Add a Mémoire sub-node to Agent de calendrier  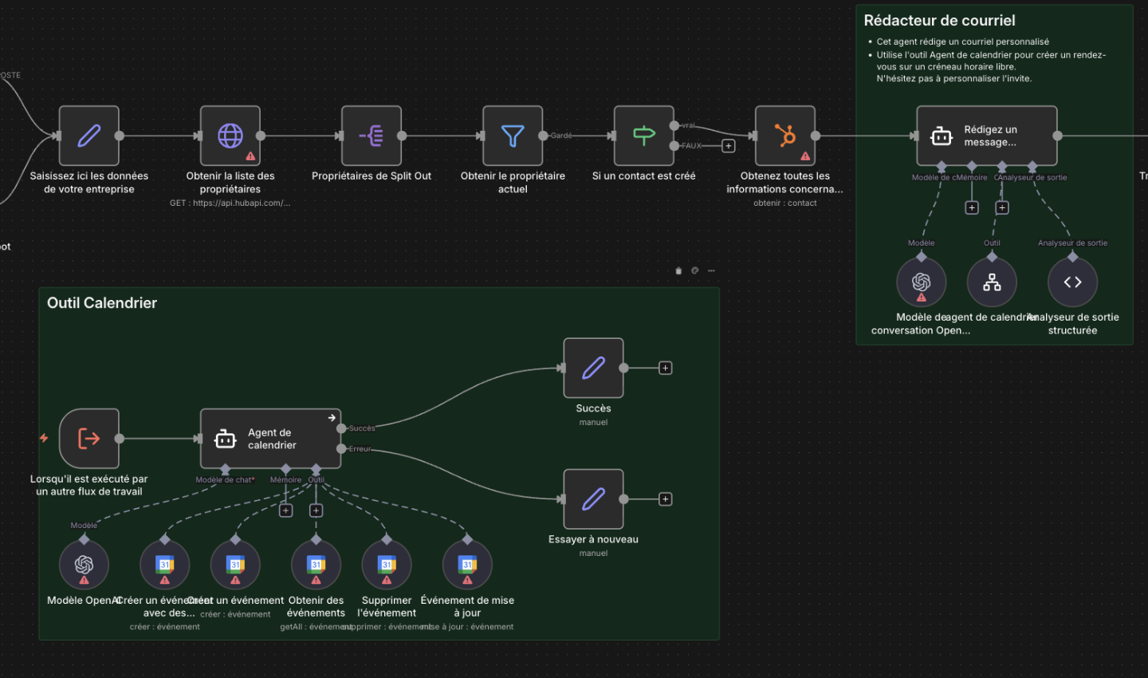[x=285, y=510]
